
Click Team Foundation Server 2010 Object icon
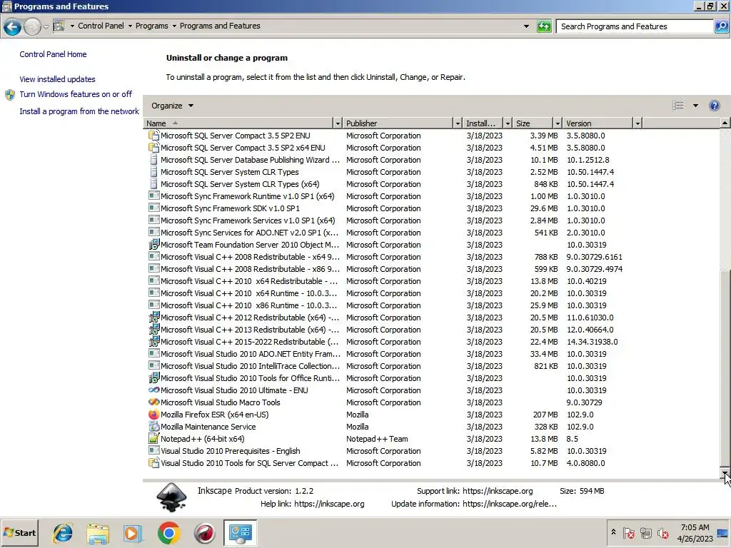point(153,245)
